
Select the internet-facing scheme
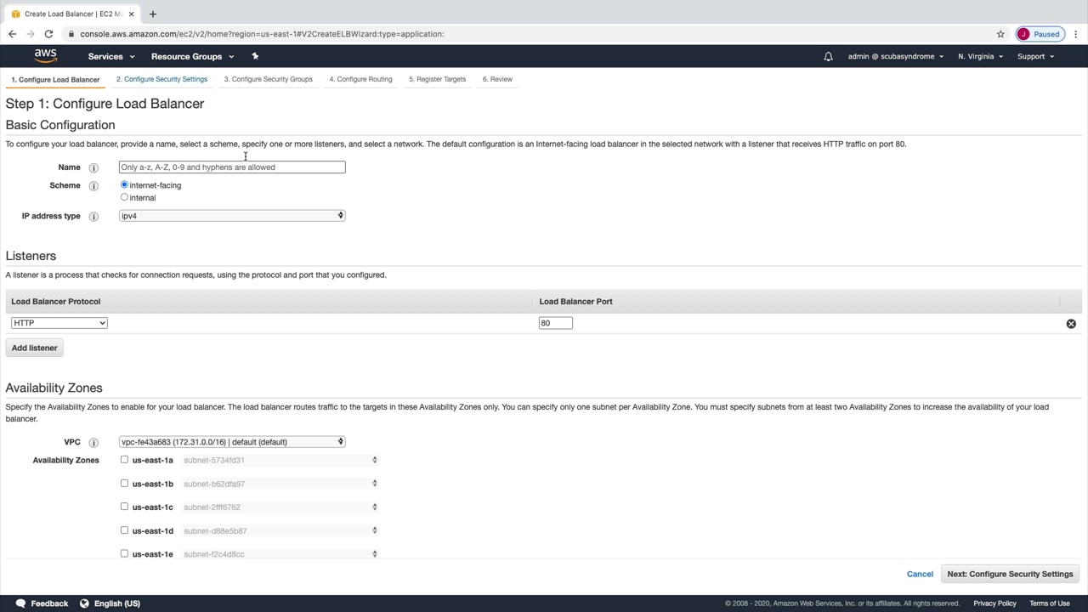[124, 184]
